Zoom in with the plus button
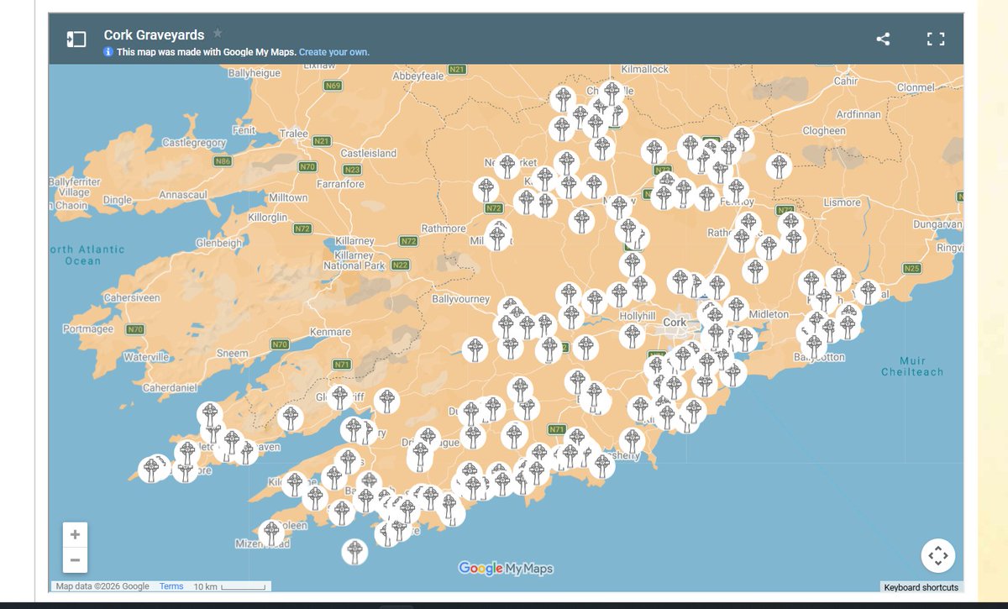Image resolution: width=1008 pixels, height=609 pixels. [75, 535]
